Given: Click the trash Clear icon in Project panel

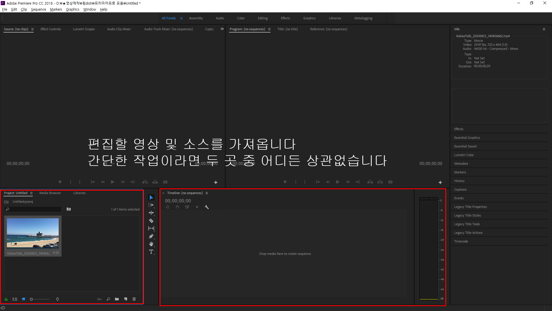Looking at the screenshot, I should click(134, 299).
